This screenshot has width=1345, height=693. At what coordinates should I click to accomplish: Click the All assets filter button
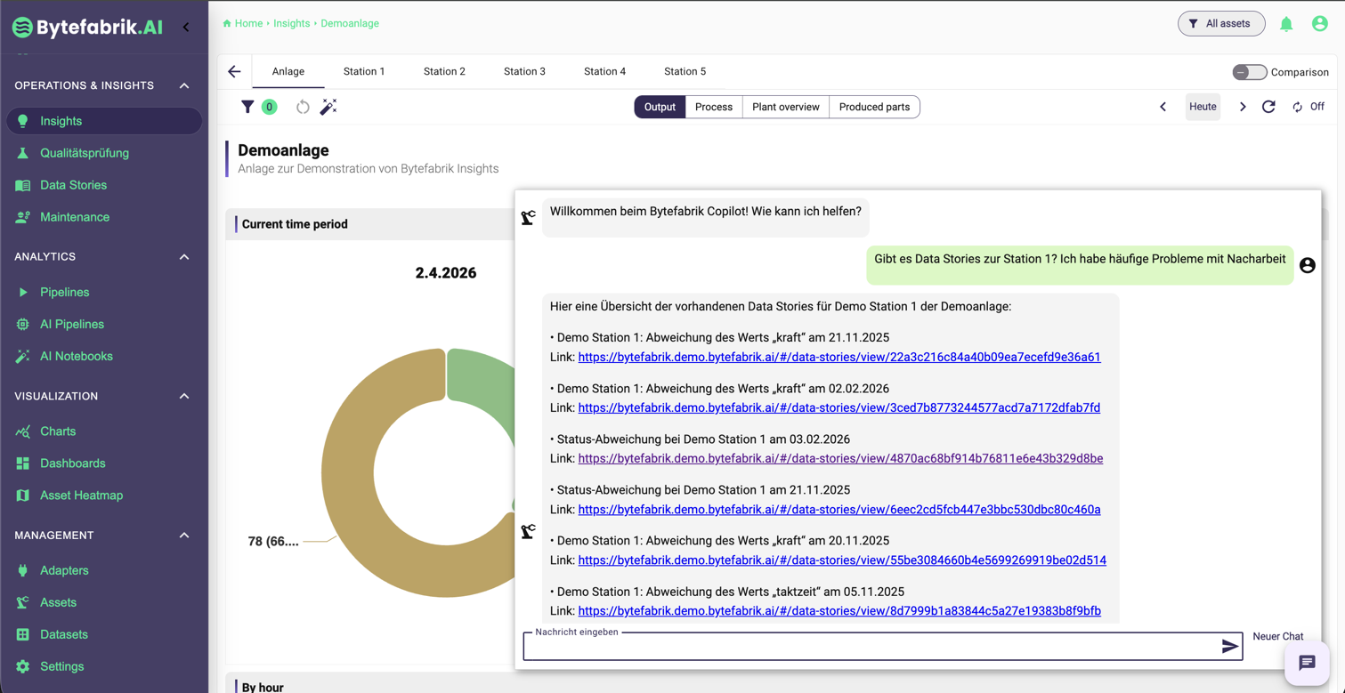(1220, 24)
